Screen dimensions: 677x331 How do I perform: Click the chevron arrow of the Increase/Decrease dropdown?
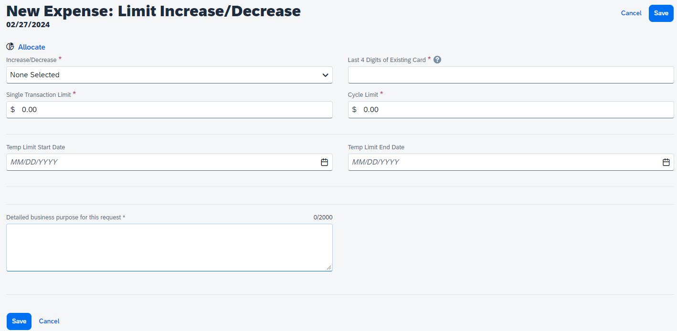click(x=325, y=75)
